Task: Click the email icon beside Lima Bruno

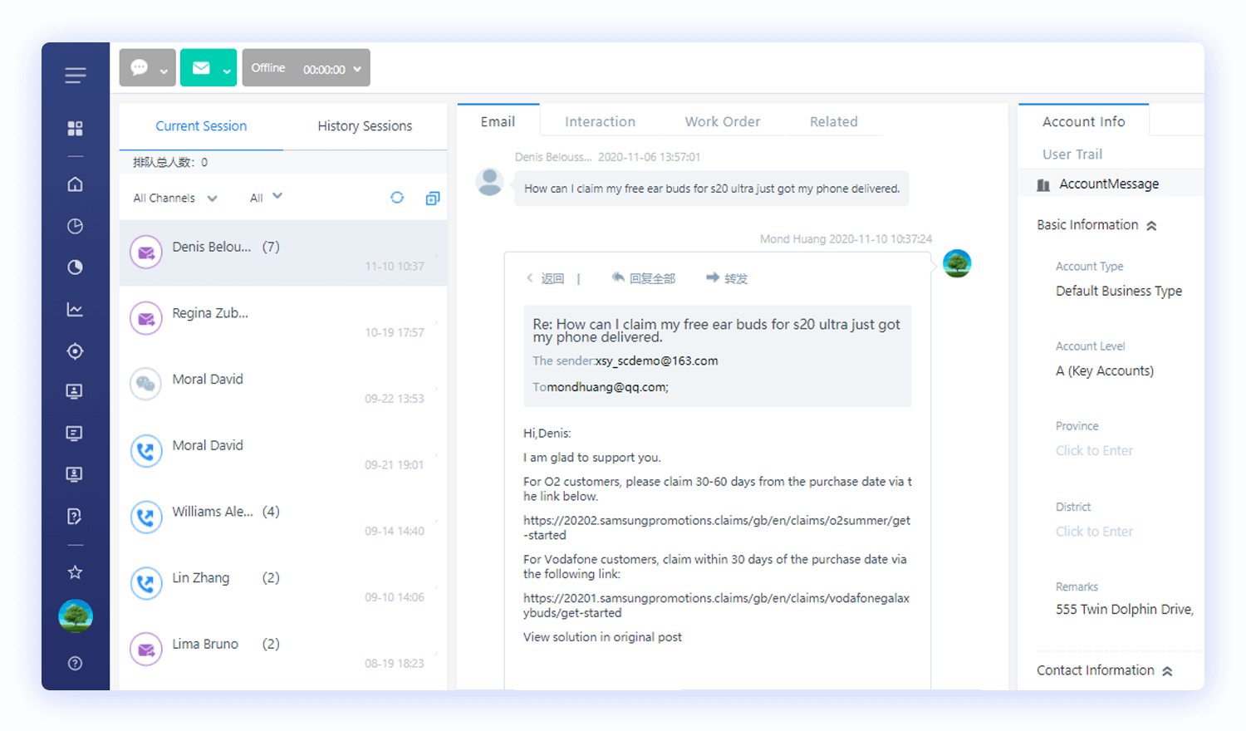Action: [x=146, y=649]
